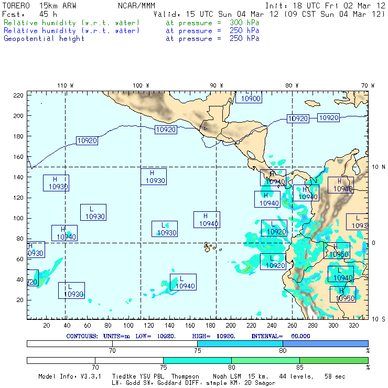Click the "HIGH= 10920." contour caption

coord(214,336)
